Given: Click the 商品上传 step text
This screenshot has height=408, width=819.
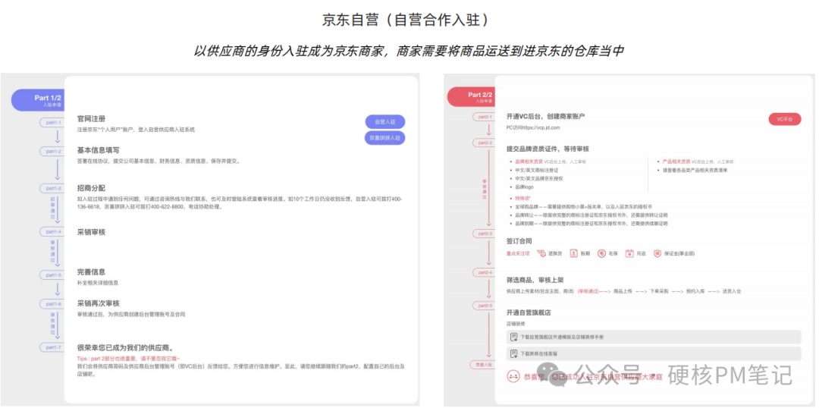Looking at the screenshot, I should click(623, 291).
